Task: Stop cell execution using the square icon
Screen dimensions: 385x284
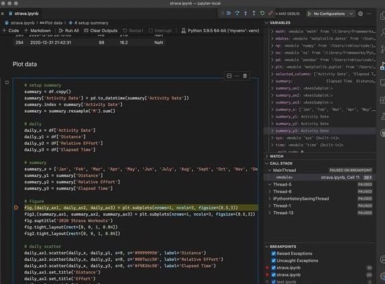Action: click(x=7, y=83)
